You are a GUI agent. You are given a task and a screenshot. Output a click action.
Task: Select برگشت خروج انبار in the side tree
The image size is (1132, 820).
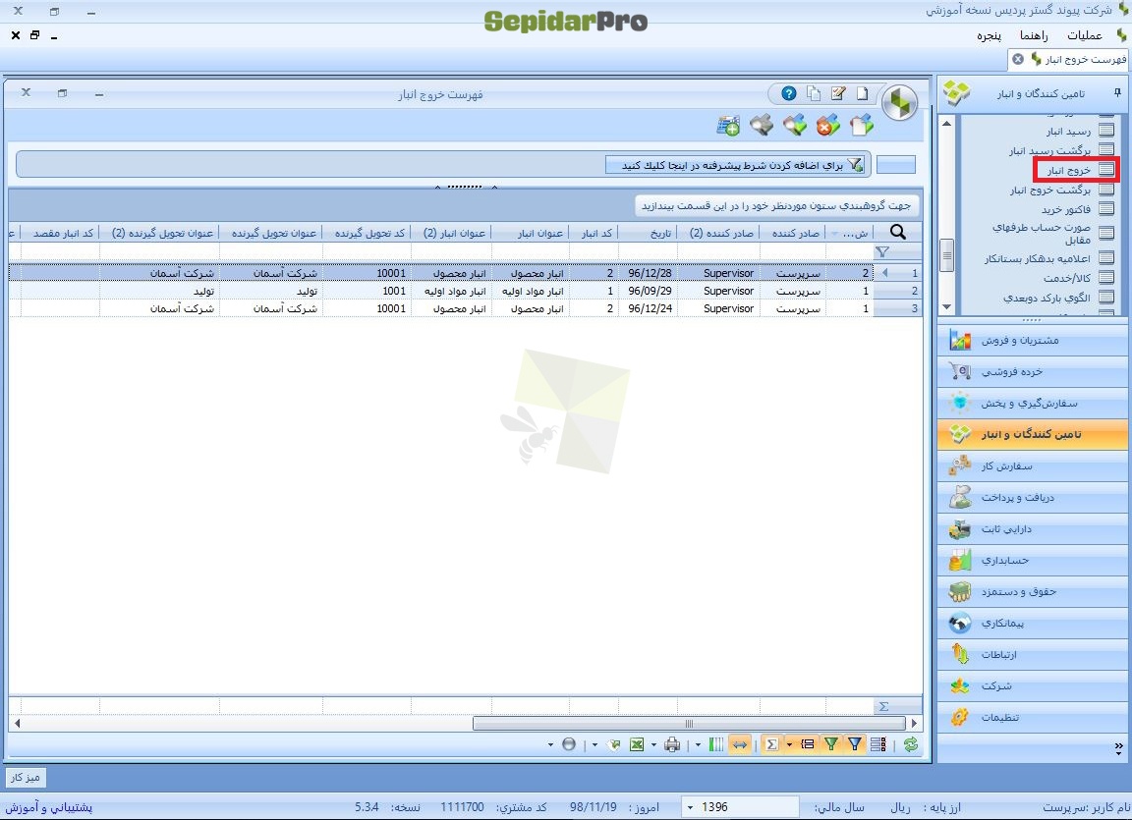pyautogui.click(x=1050, y=190)
